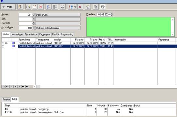
Task: Click the edit entry pencil icon
Action: click(35, 7)
